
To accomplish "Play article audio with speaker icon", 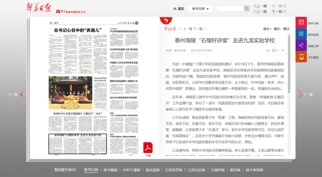I will point(268,50).
